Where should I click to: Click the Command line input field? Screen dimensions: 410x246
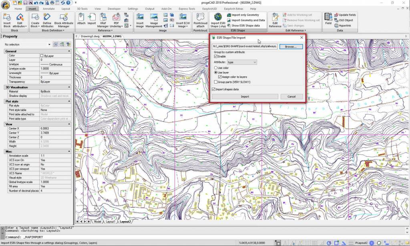click(x=205, y=237)
